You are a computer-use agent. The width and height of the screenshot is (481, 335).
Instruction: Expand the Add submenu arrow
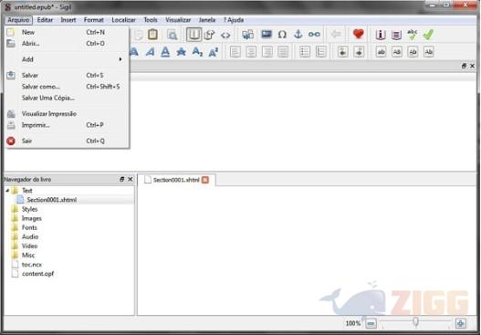(x=120, y=59)
